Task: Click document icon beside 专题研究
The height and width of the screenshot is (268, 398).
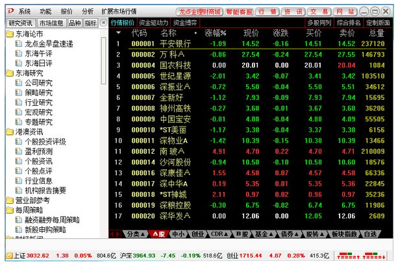Action: pyautogui.click(x=19, y=122)
